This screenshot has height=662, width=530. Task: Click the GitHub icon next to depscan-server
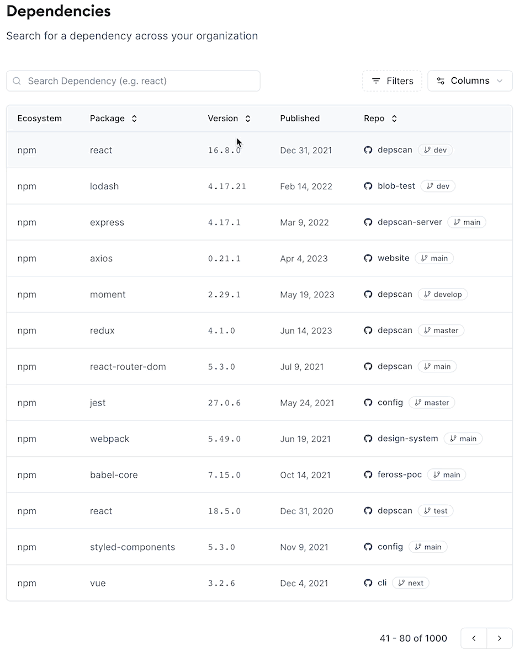368,222
